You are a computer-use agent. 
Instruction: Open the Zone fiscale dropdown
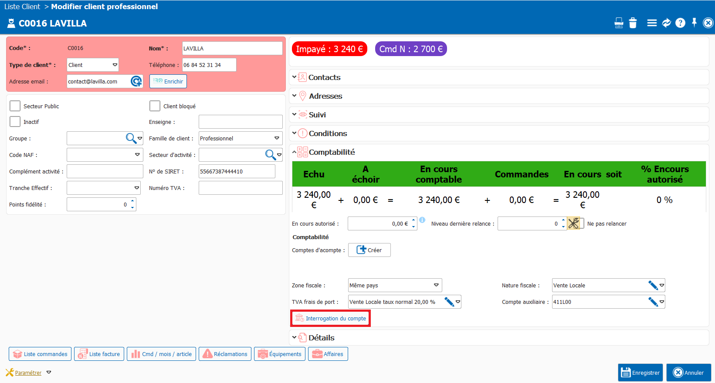(x=395, y=285)
